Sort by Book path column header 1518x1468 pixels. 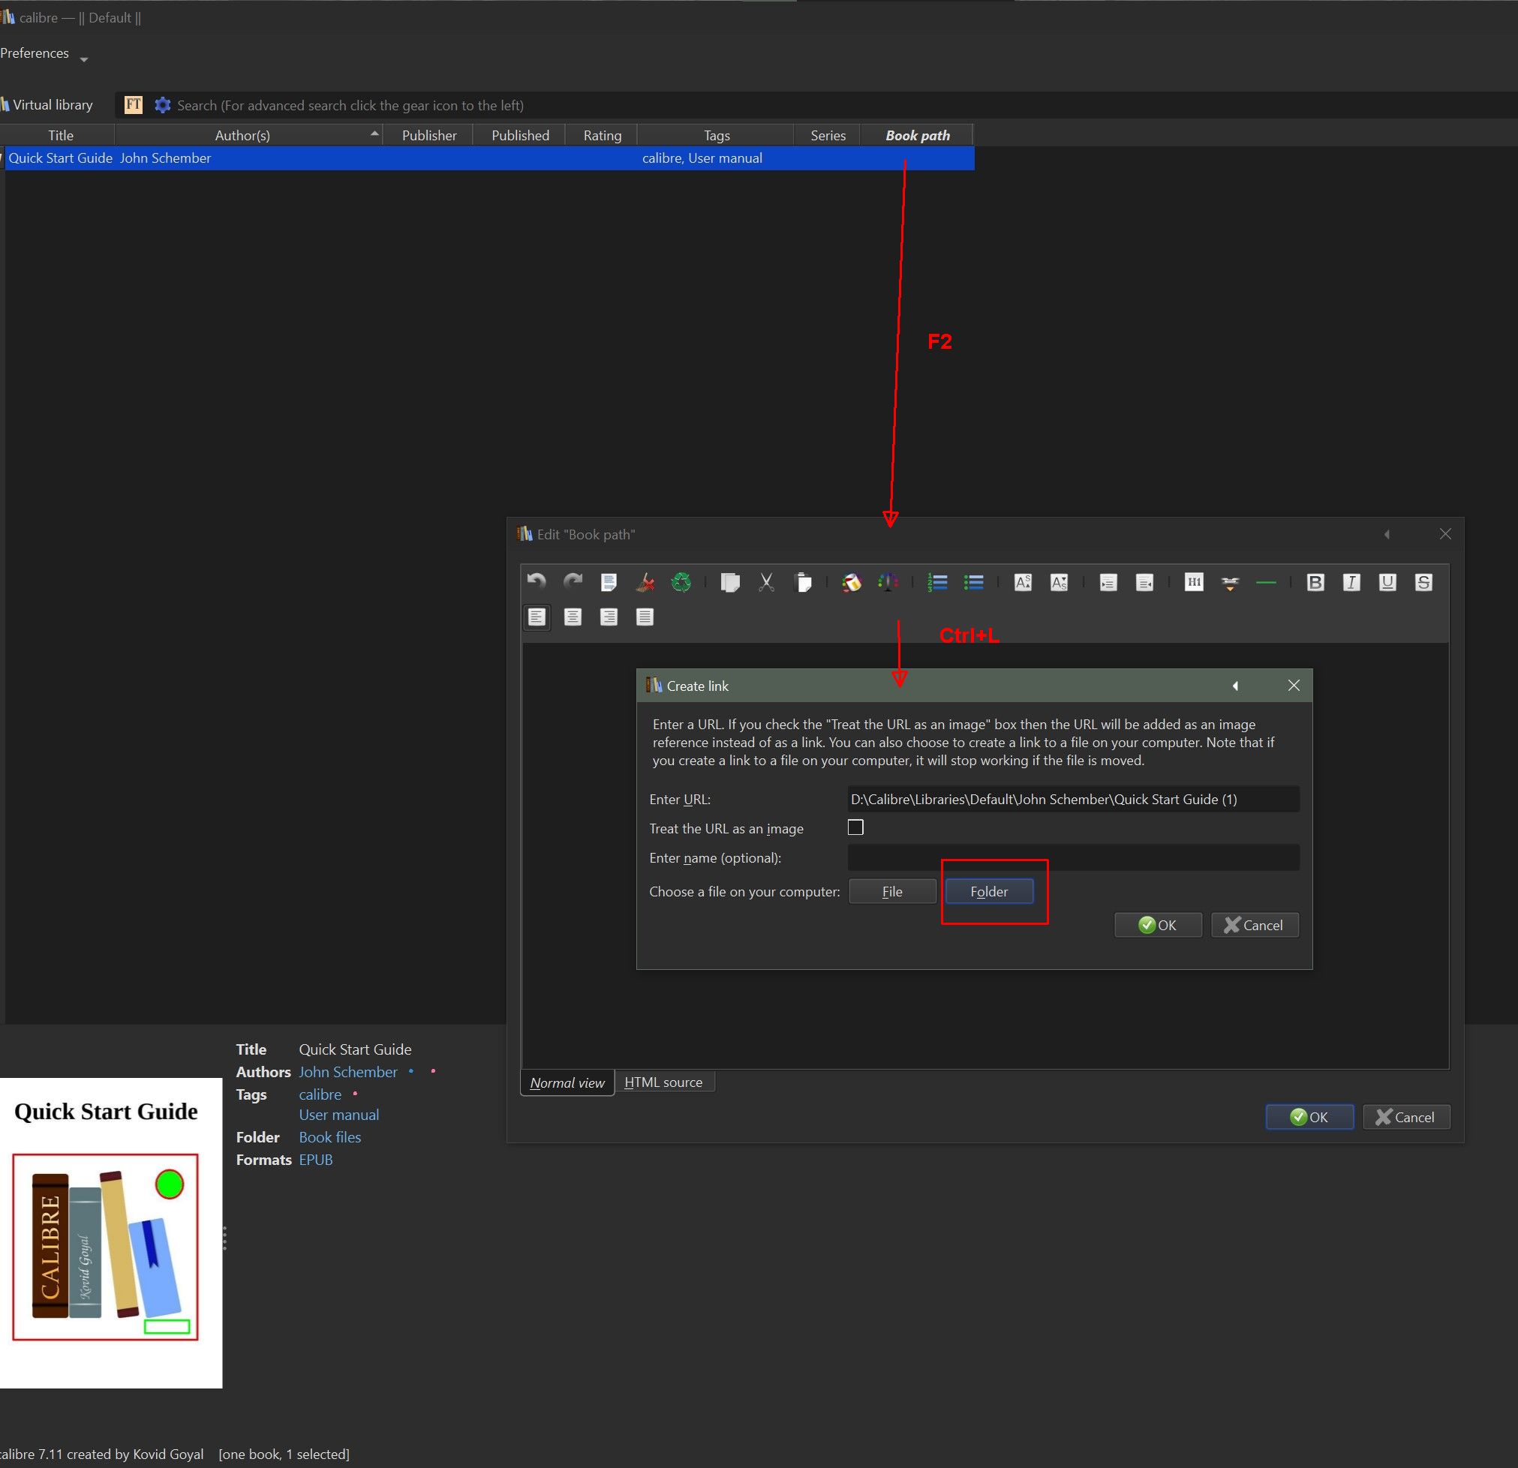click(x=917, y=135)
